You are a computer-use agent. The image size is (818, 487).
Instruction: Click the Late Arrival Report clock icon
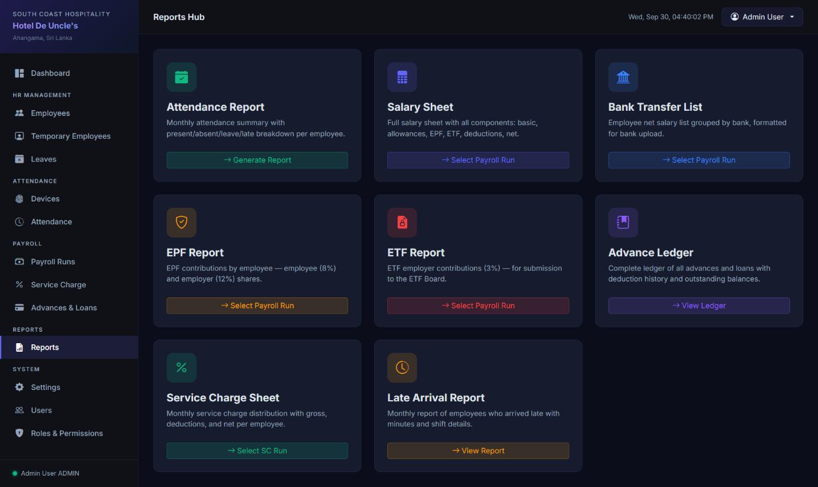[402, 368]
